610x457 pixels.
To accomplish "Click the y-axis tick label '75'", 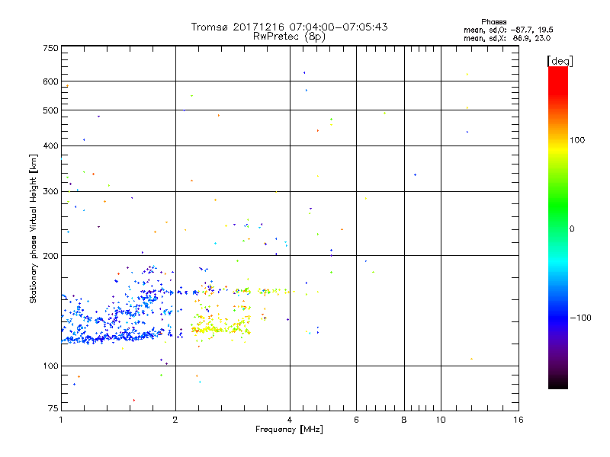I will tap(53, 408).
